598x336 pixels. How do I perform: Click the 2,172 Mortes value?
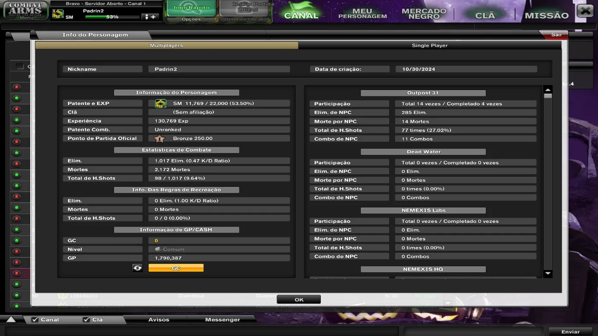(219, 169)
